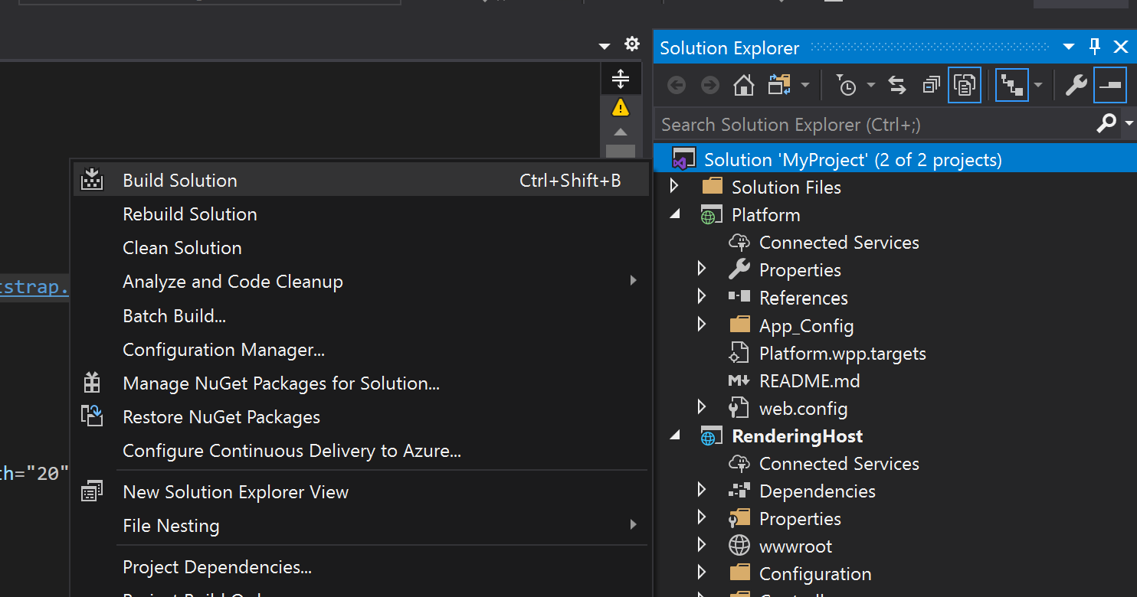Click the wwwroot globe icon

pyautogui.click(x=739, y=546)
